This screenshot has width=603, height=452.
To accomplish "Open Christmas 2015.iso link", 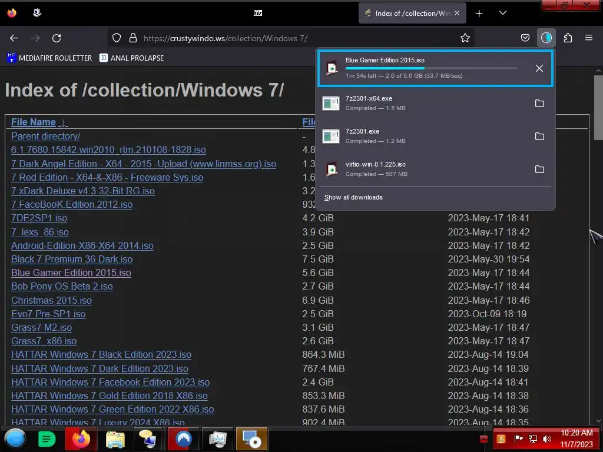I will pos(52,300).
